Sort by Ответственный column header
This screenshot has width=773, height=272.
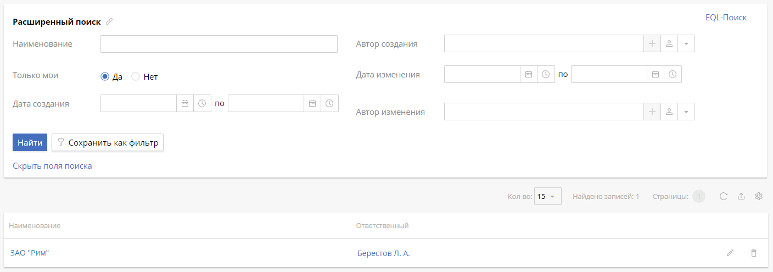382,226
